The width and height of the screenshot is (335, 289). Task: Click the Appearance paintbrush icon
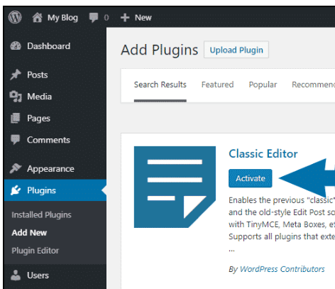(16, 168)
